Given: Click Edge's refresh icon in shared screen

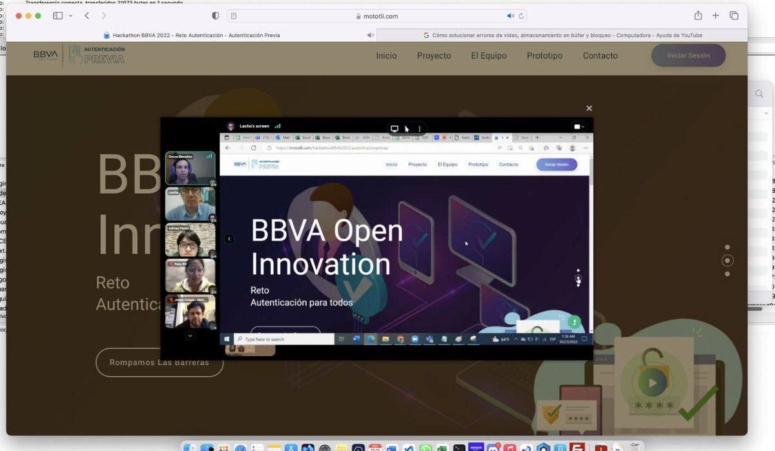Looking at the screenshot, I should pos(253,148).
